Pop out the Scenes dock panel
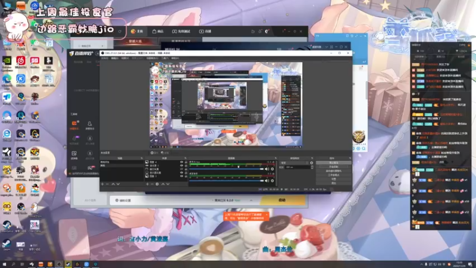476x268 pixels. (142, 158)
